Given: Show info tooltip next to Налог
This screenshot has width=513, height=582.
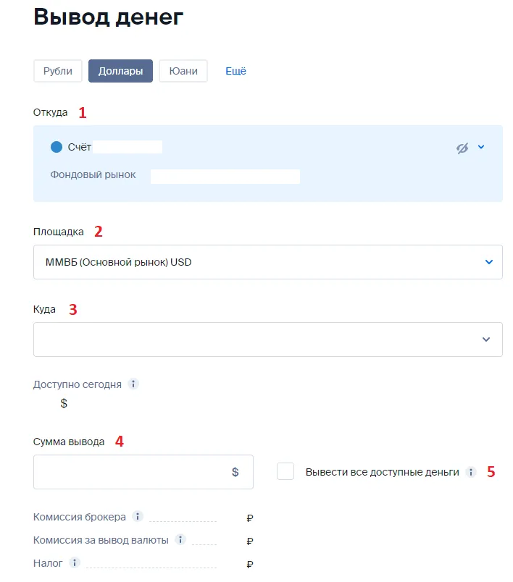Looking at the screenshot, I should pos(75,562).
